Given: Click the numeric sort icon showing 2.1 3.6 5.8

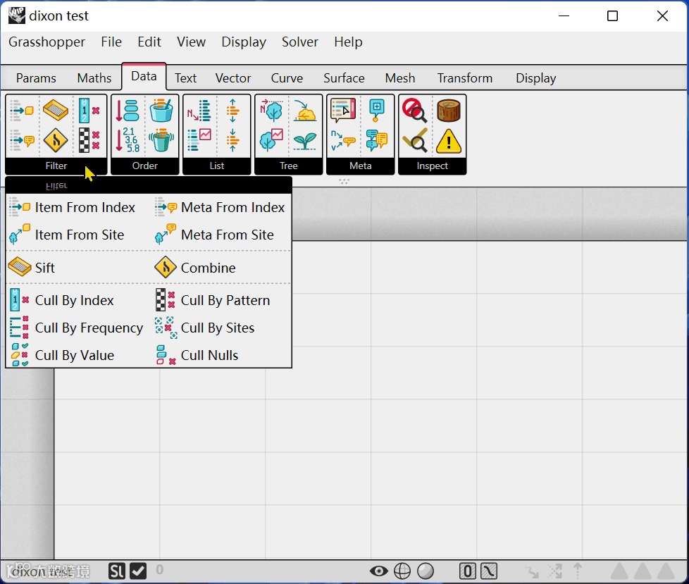Looking at the screenshot, I should coord(128,139).
